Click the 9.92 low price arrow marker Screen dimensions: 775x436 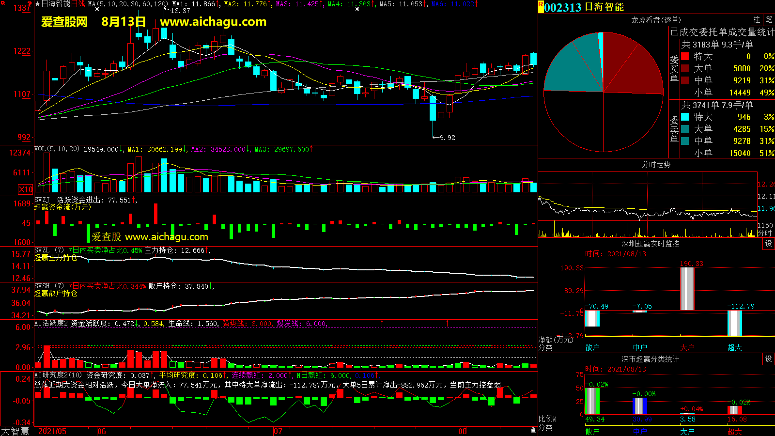click(444, 138)
